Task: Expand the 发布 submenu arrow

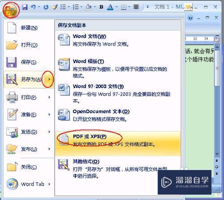Action: pyautogui.click(x=49, y=149)
